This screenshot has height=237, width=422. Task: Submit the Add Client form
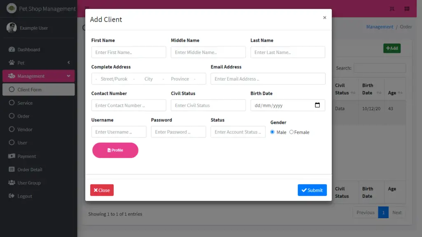pos(312,190)
